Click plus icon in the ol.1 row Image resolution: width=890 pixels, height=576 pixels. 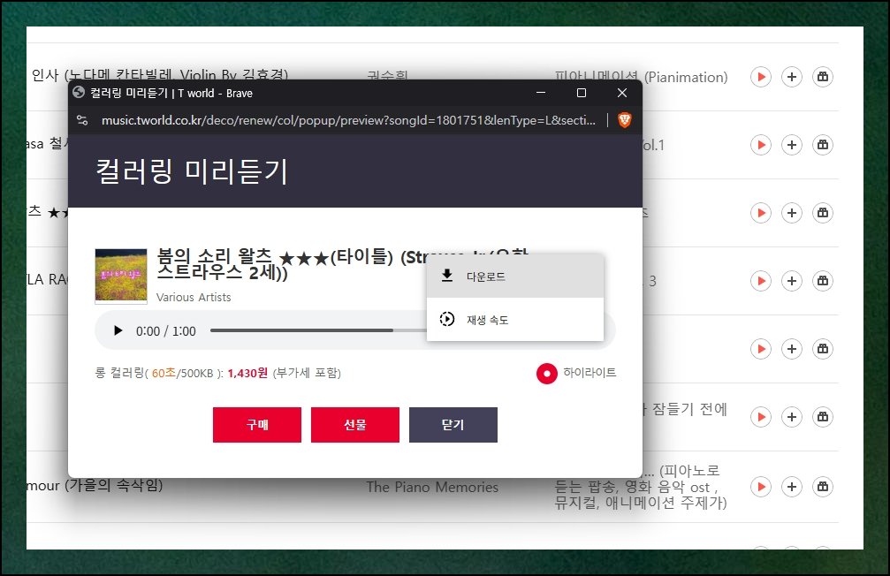click(792, 145)
